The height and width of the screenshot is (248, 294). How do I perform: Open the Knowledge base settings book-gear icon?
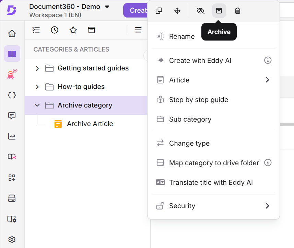coord(12,219)
